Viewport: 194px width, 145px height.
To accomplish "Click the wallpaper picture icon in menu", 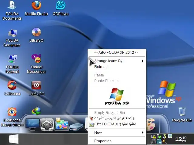I will [91, 124].
